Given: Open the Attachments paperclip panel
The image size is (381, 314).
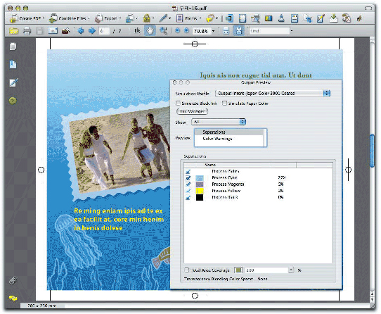Looking at the screenshot, I should pos(13,281).
